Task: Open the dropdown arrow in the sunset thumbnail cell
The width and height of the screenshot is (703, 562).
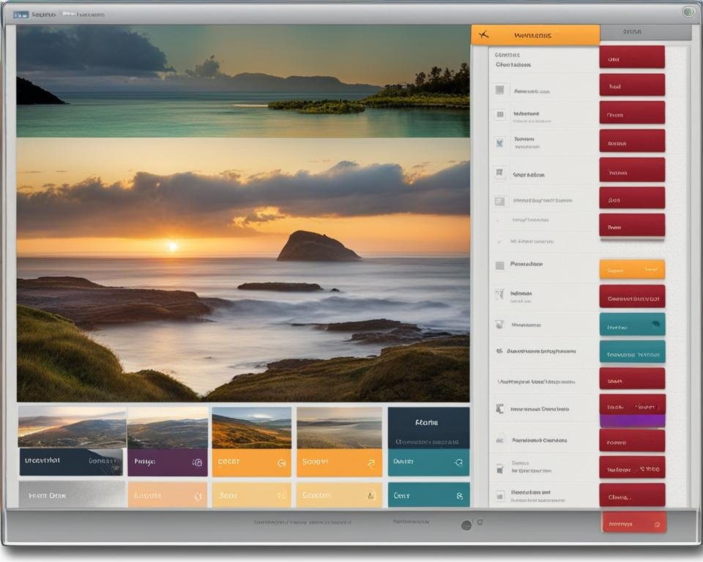Action: pos(371,461)
